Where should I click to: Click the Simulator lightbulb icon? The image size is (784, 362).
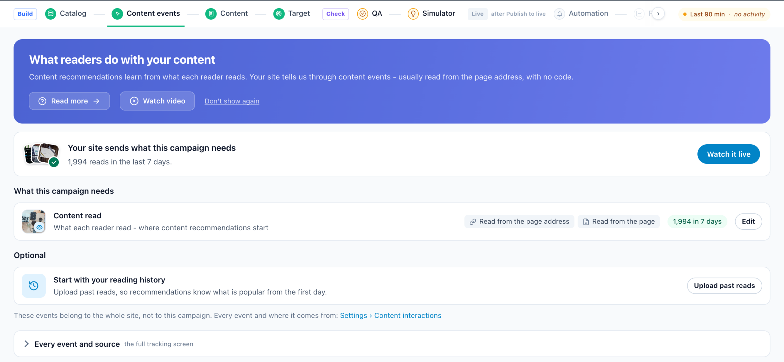[x=413, y=13]
